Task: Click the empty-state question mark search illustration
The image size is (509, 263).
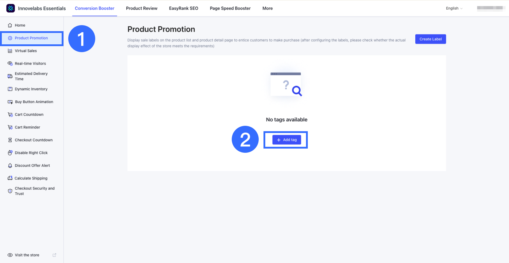Action: coord(286,84)
